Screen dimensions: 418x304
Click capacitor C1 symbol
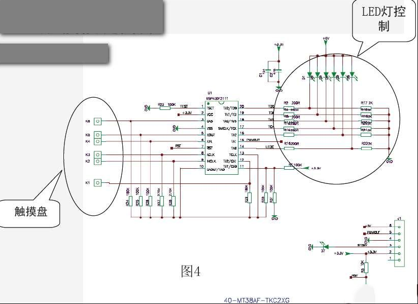(268, 71)
